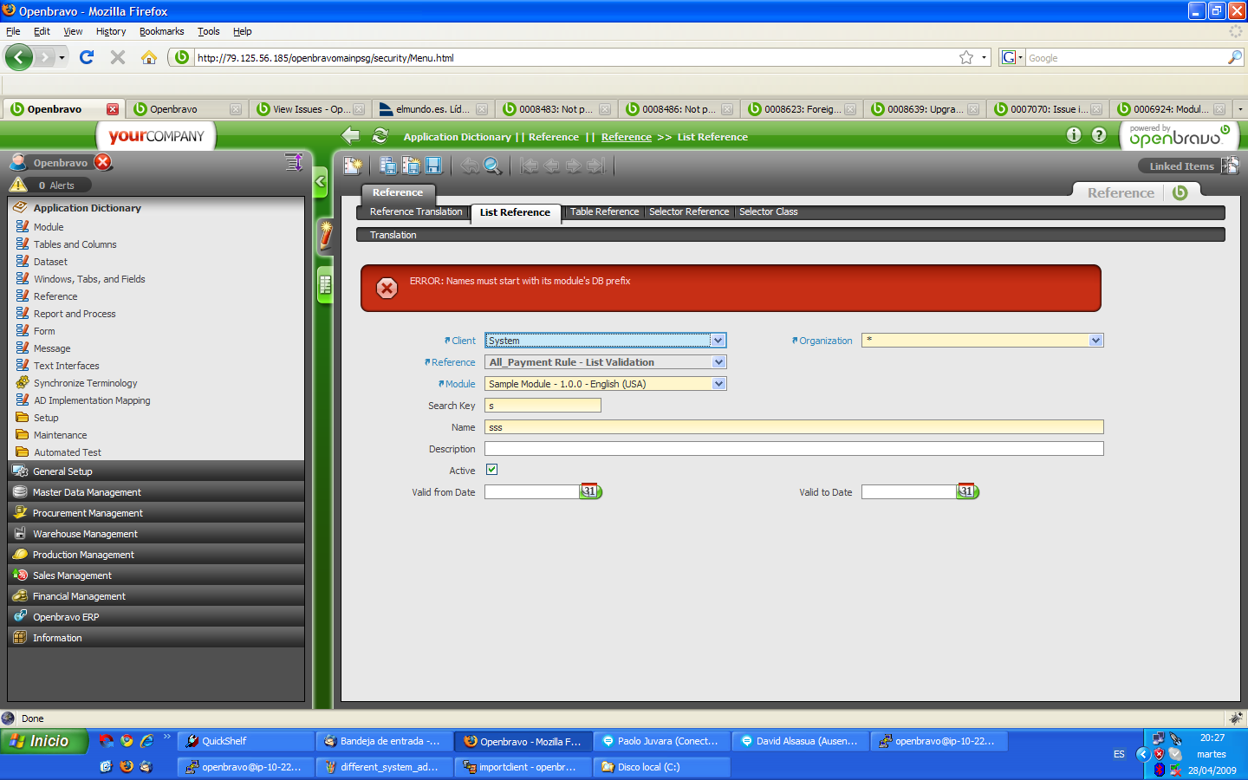Click the expand/collapse menu tree icon
The width and height of the screenshot is (1248, 780).
pos(294,162)
